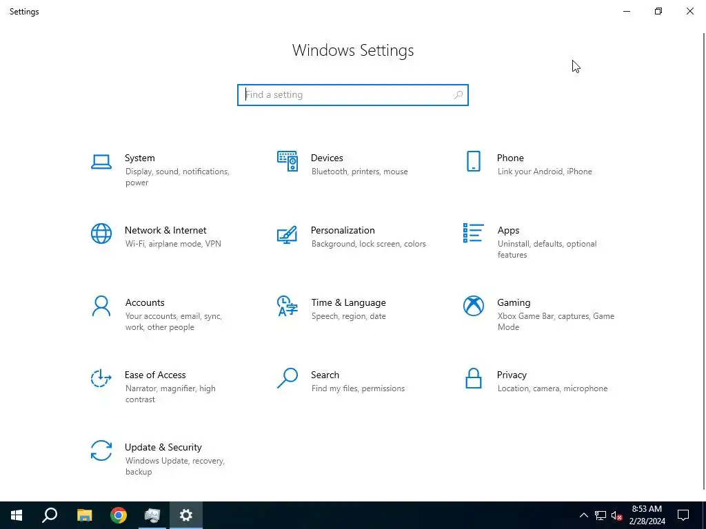Open the System settings title
Image resolution: width=706 pixels, height=529 pixels.
(139, 158)
